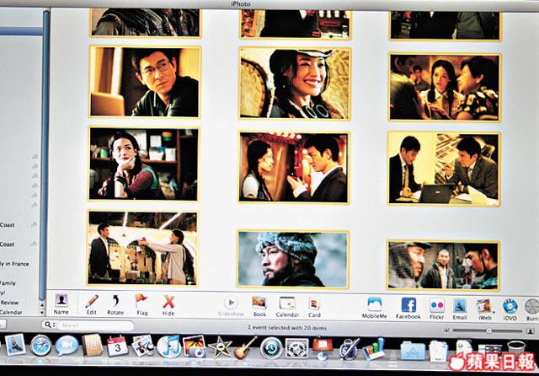This screenshot has width=539, height=376.
Task: Open iTunes from the Dock
Action: pos(169,346)
